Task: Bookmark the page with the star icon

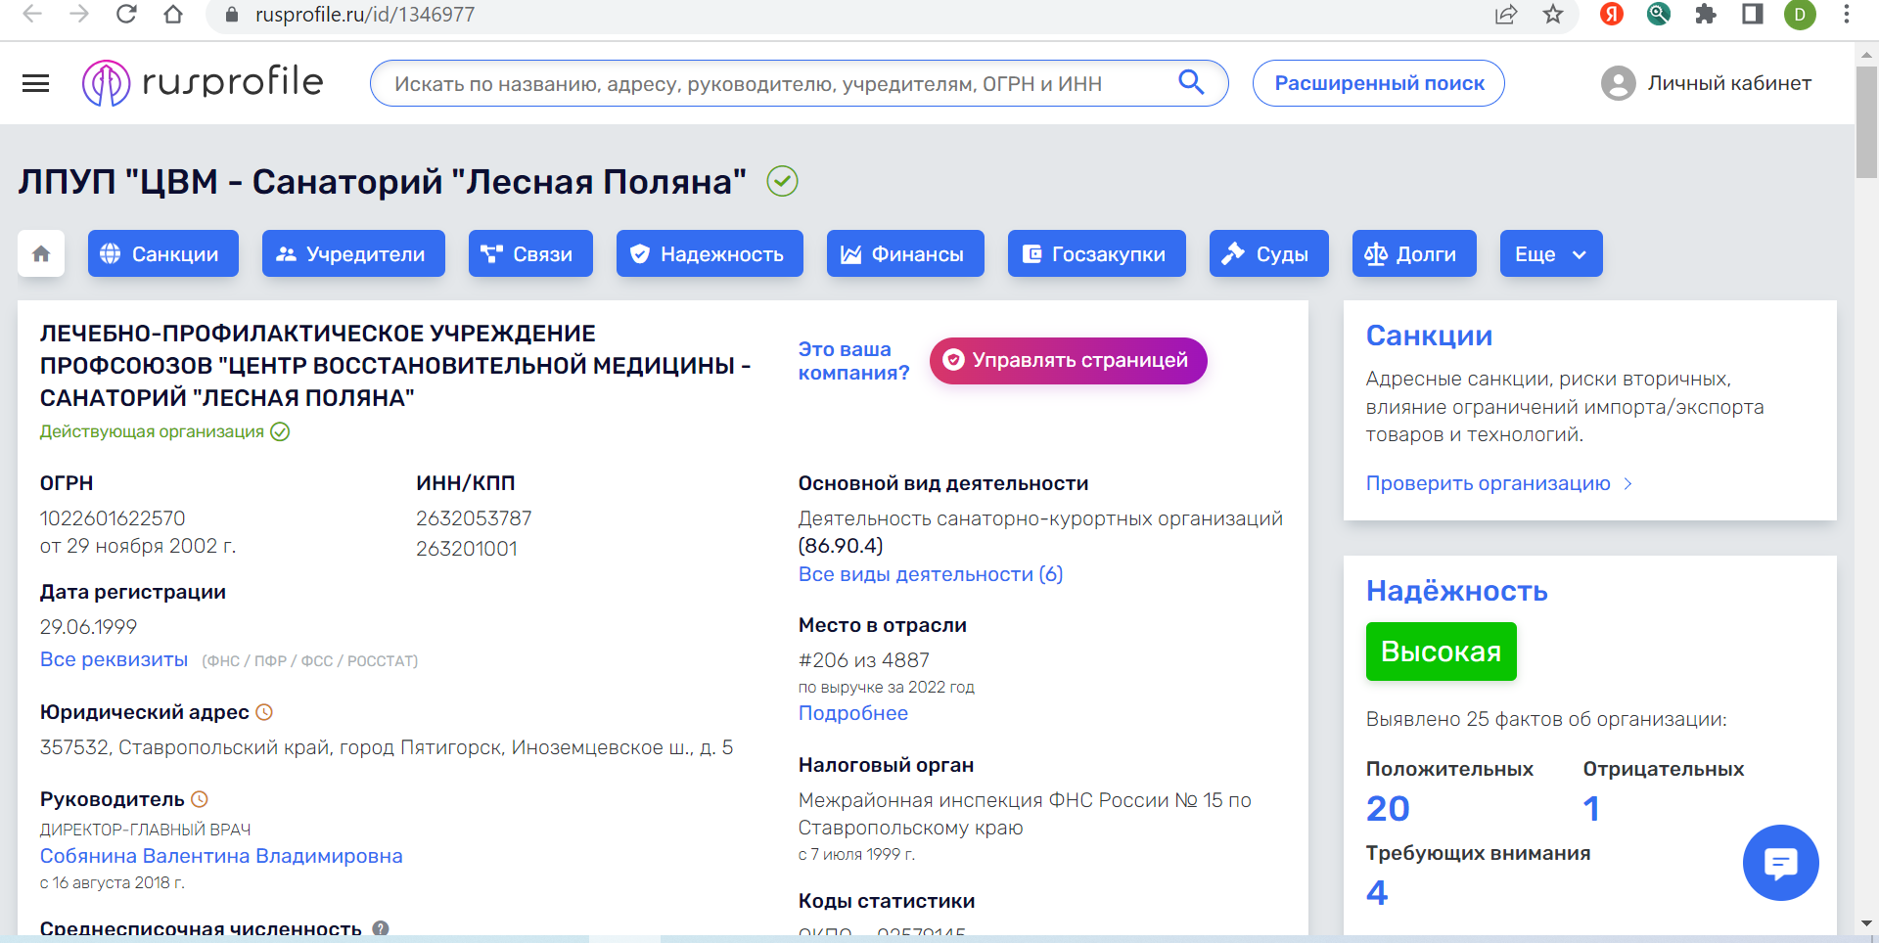Action: (1553, 15)
